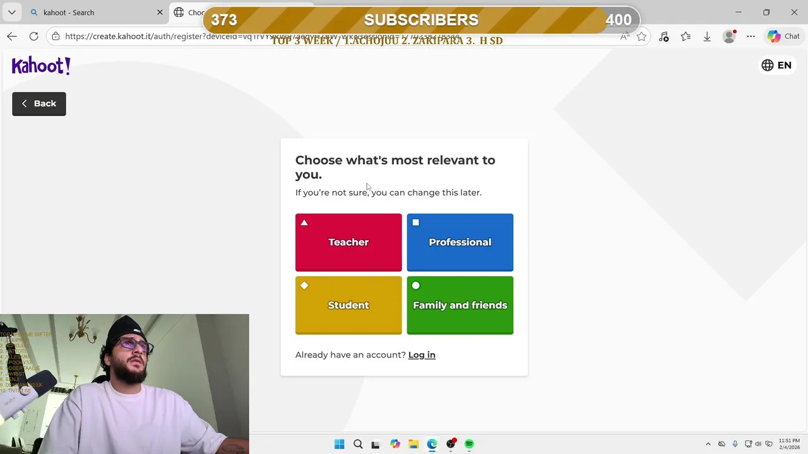This screenshot has height=454, width=808.
Task: View site information lock icon
Action: pyautogui.click(x=56, y=37)
